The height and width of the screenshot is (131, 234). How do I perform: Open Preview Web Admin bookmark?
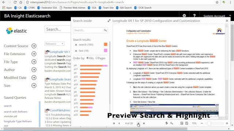tap(72, 8)
